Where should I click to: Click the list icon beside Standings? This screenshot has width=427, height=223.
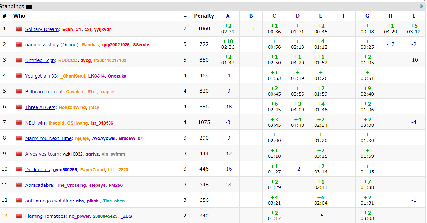tap(29, 7)
